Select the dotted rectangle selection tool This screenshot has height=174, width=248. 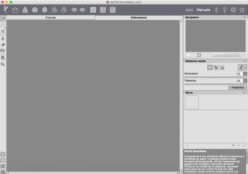click(3, 25)
